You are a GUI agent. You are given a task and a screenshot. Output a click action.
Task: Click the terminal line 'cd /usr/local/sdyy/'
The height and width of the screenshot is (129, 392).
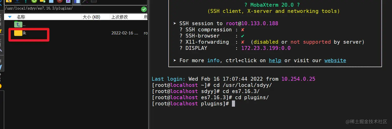click(243, 85)
